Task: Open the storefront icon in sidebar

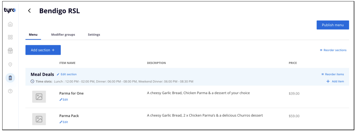Action: (x=10, y=51)
